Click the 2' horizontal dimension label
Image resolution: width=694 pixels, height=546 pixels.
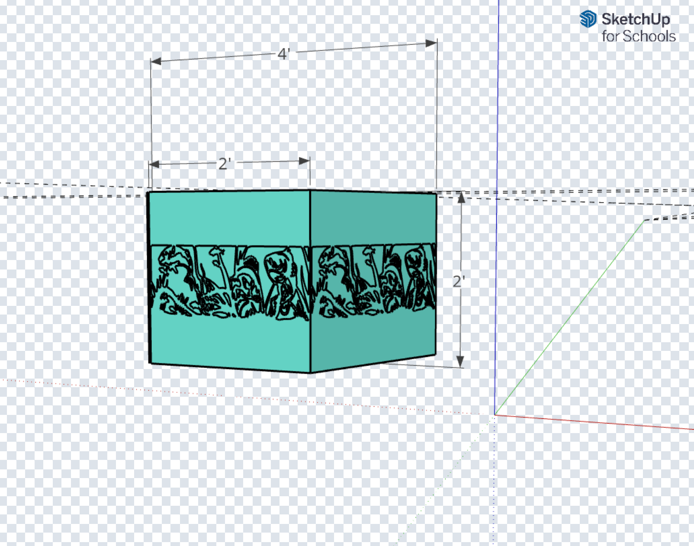point(225,164)
